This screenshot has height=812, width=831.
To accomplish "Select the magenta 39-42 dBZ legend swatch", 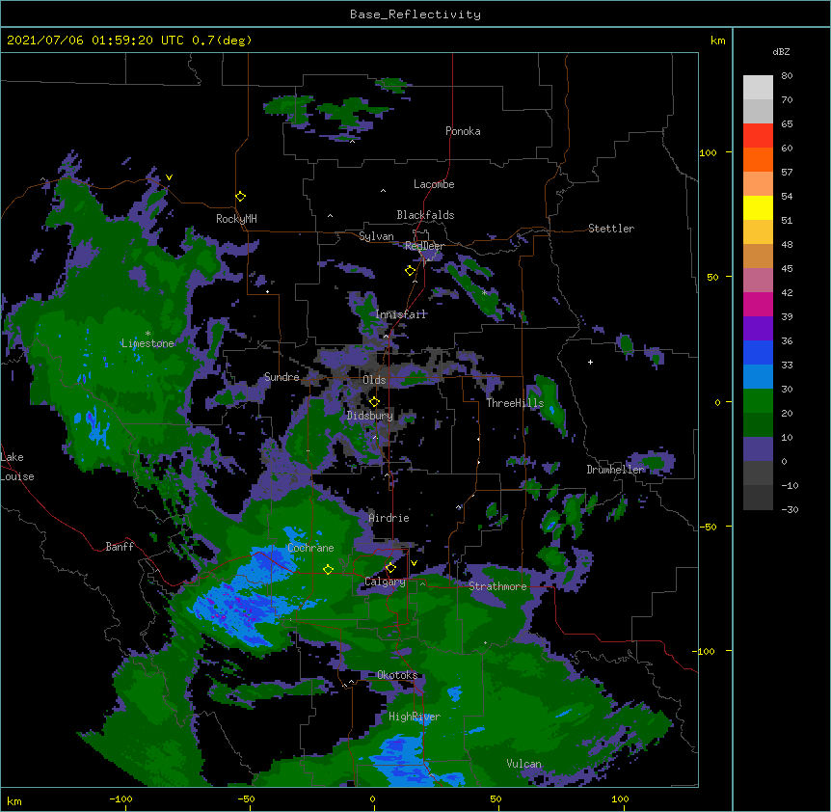I will coord(758,304).
